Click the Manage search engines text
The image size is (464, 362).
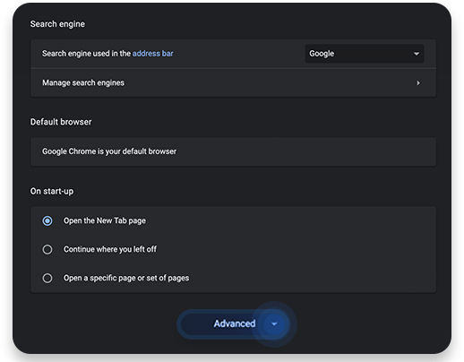click(83, 82)
